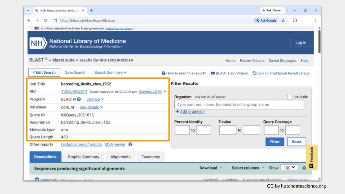The image size is (345, 194).
Task: Open the MSA viewer link
Action: tap(115, 144)
